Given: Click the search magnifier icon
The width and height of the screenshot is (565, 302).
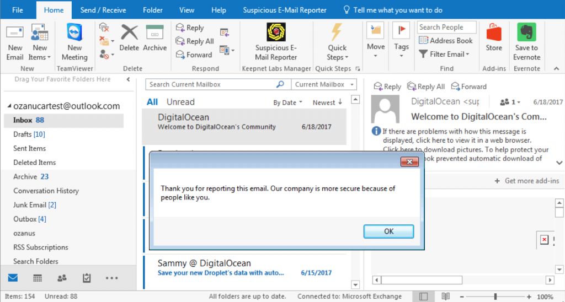Looking at the screenshot, I should [280, 84].
